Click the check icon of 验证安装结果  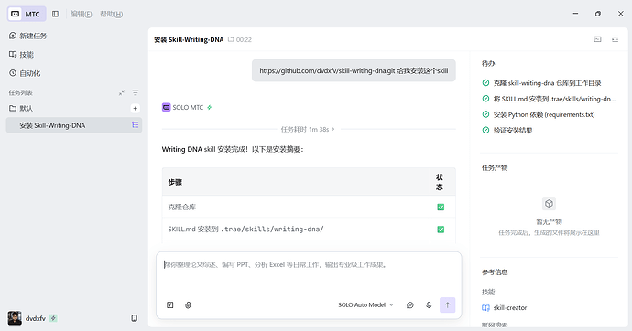click(x=485, y=131)
